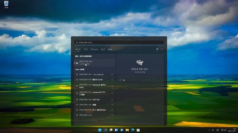Expand arrow for the ポート 表示されない suggestion
This screenshot has width=238, height=133.
(112, 110)
